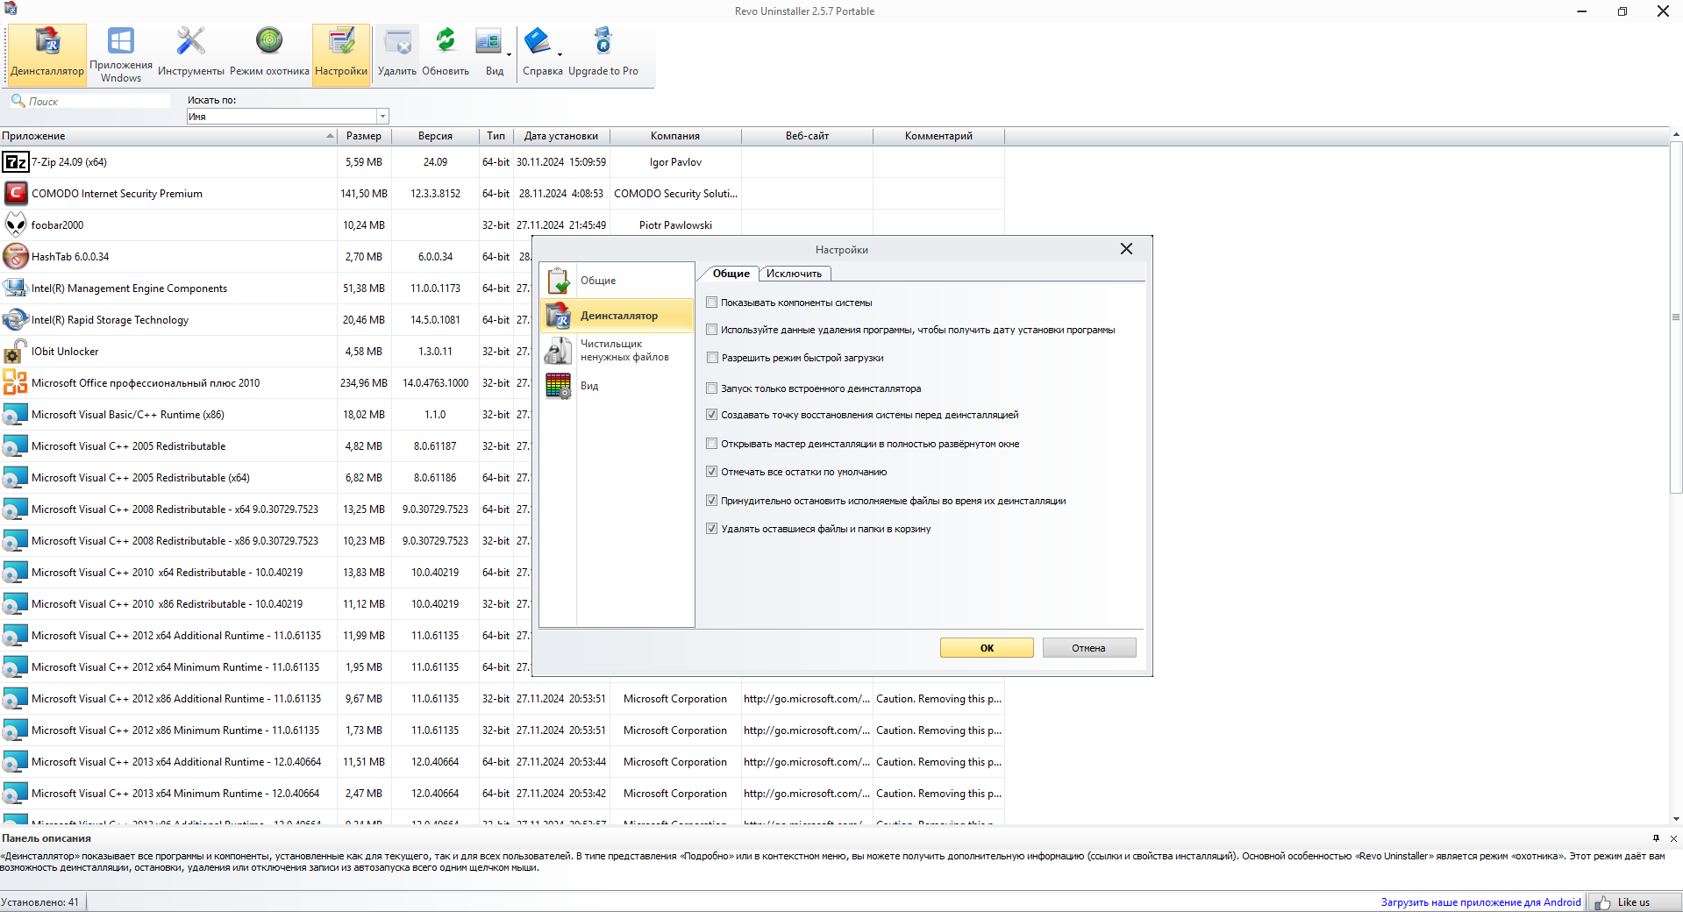Click the Удалить toolbar icon
The image size is (1683, 912).
click(397, 54)
